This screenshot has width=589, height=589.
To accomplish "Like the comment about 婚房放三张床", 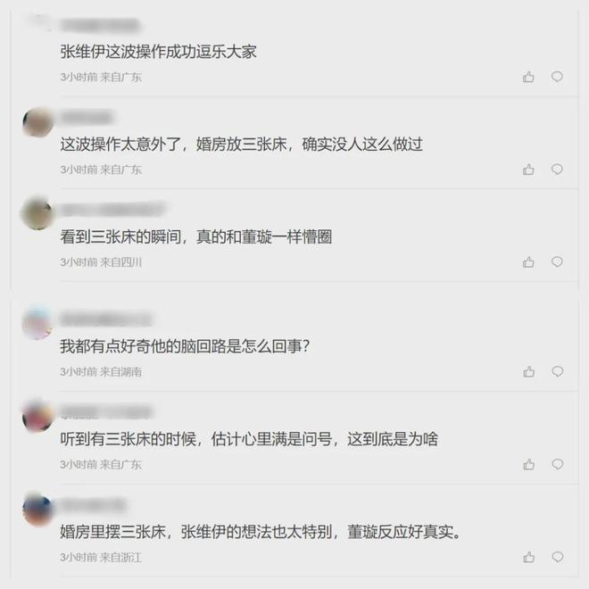I will [528, 170].
